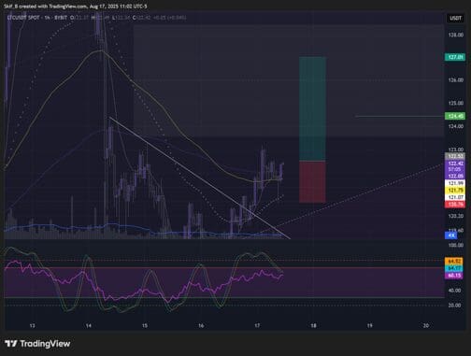The image size is (471, 356).
Task: Select the green profit zone of position tool
Action: coord(312,108)
